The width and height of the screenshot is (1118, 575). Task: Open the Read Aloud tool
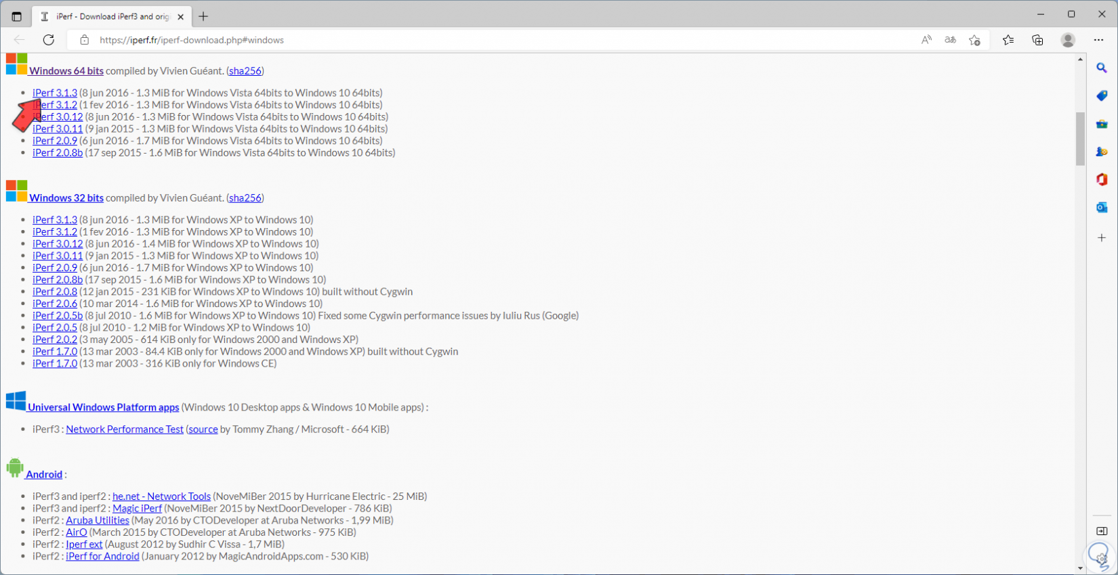click(x=926, y=40)
